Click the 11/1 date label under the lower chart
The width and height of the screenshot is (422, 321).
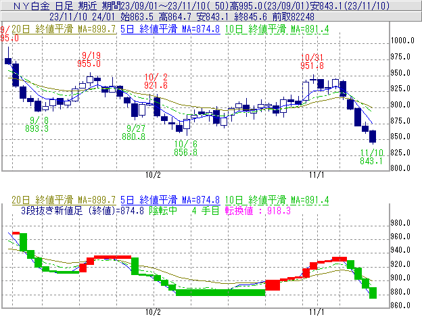click(x=316, y=312)
